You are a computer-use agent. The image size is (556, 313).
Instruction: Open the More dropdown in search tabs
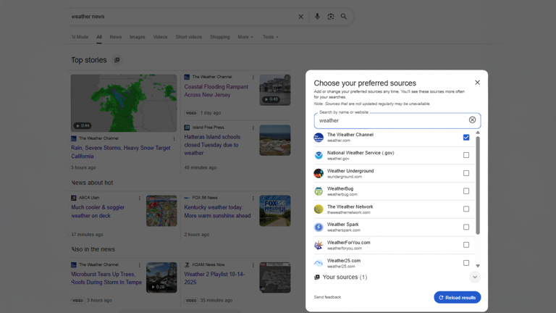click(x=245, y=37)
